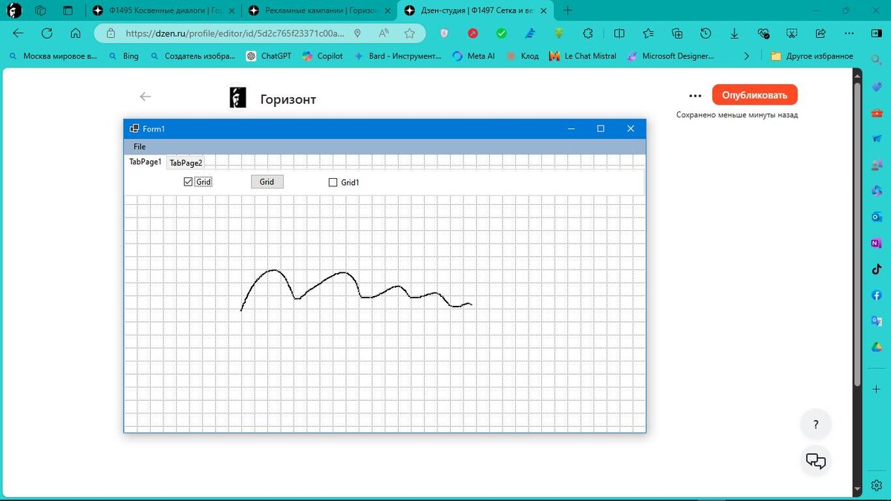
Task: Open the Le Chat Mistral bookmark
Action: pyautogui.click(x=583, y=56)
